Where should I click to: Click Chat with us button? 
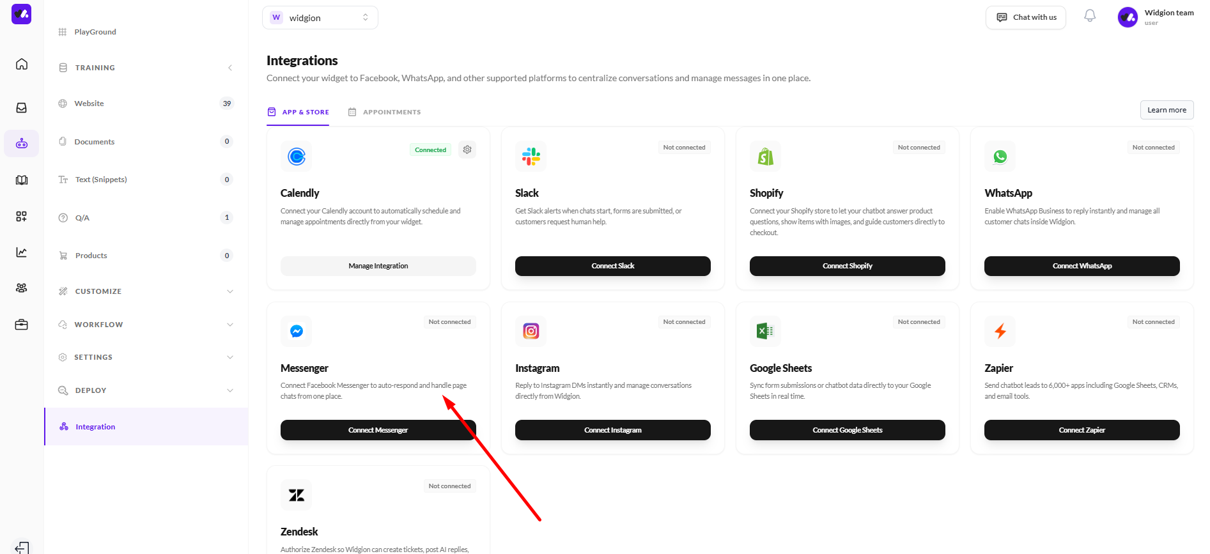tap(1025, 17)
